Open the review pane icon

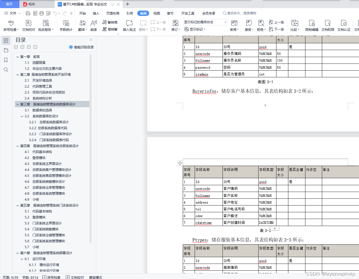[234, 23]
